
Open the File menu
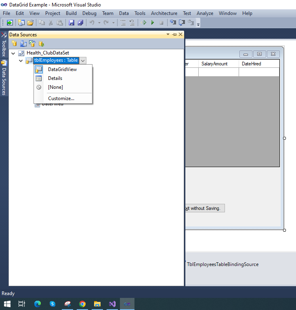point(6,13)
